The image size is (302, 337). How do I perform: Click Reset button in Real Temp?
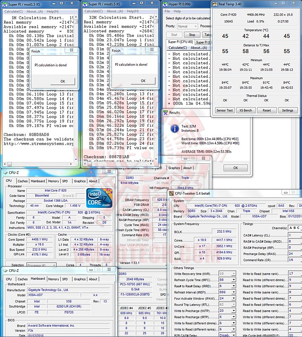tap(267, 110)
